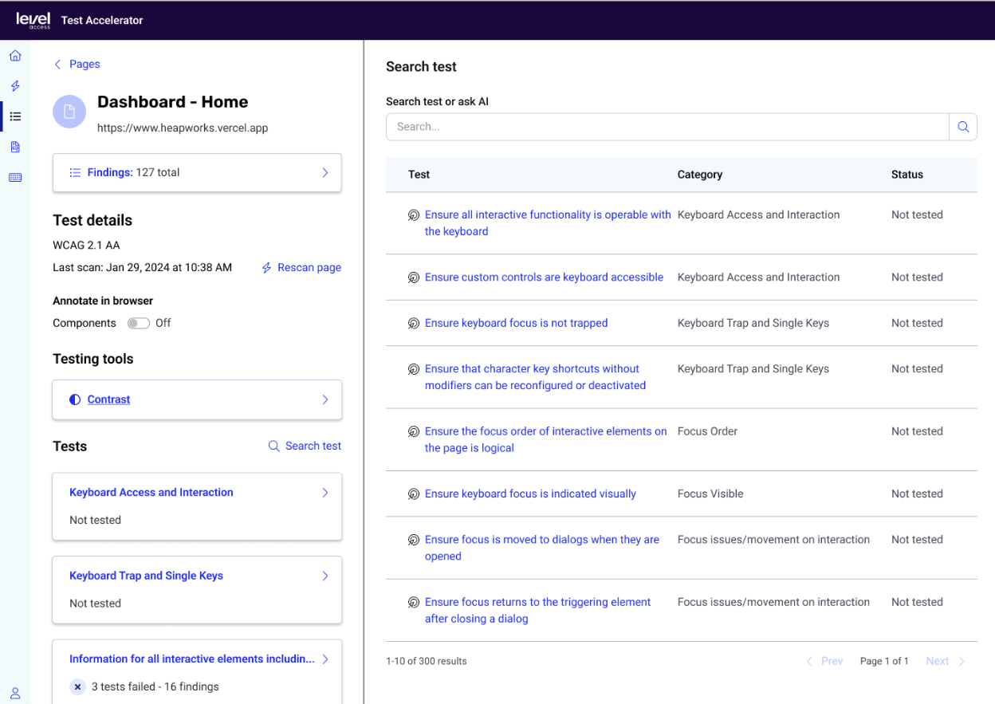Click '1-10 of 300 results' text
Viewport: 995px width, 704px height.
[427, 661]
